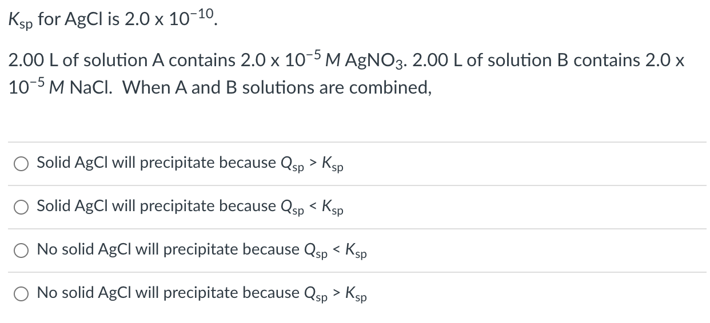Click the Ksp symbol starting the first line
The height and width of the screenshot is (323, 710).
19,23
